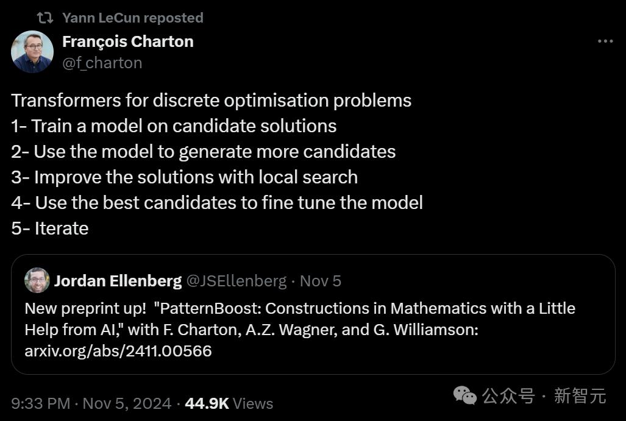Click the 9:33 PM Nov 5 2024 timestamp

(x=91, y=403)
